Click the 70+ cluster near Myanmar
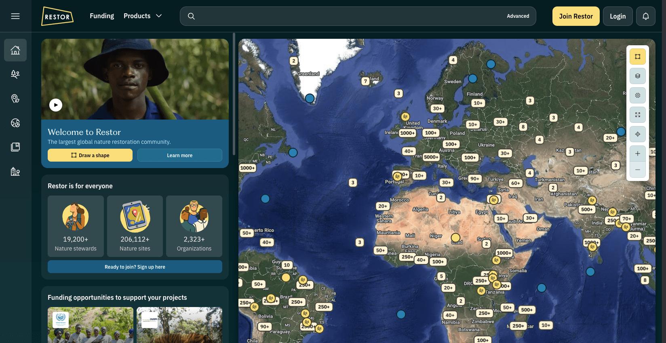This screenshot has height=343, width=666. 627,219
